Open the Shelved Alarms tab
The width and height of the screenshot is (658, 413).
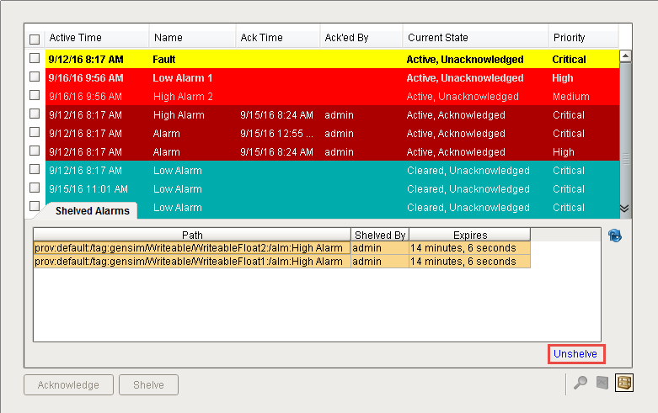click(x=92, y=211)
